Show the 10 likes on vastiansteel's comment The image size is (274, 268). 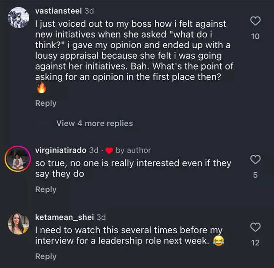tap(255, 37)
